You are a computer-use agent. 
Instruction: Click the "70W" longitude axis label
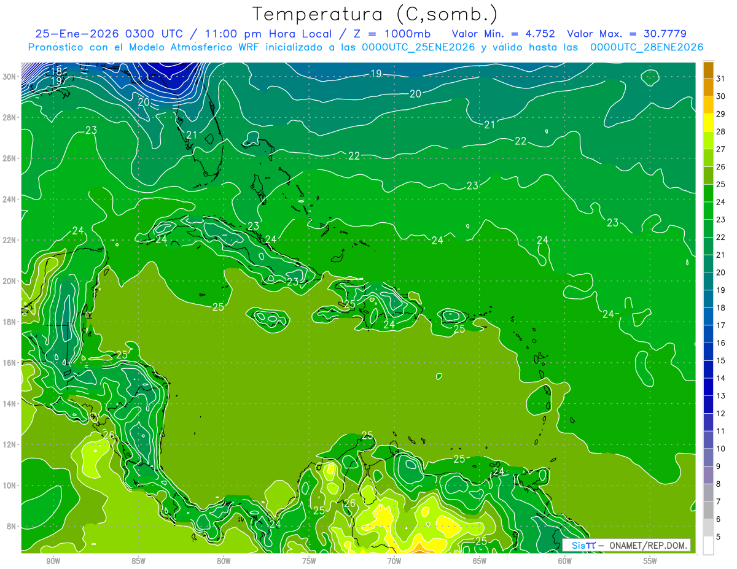tap(394, 561)
